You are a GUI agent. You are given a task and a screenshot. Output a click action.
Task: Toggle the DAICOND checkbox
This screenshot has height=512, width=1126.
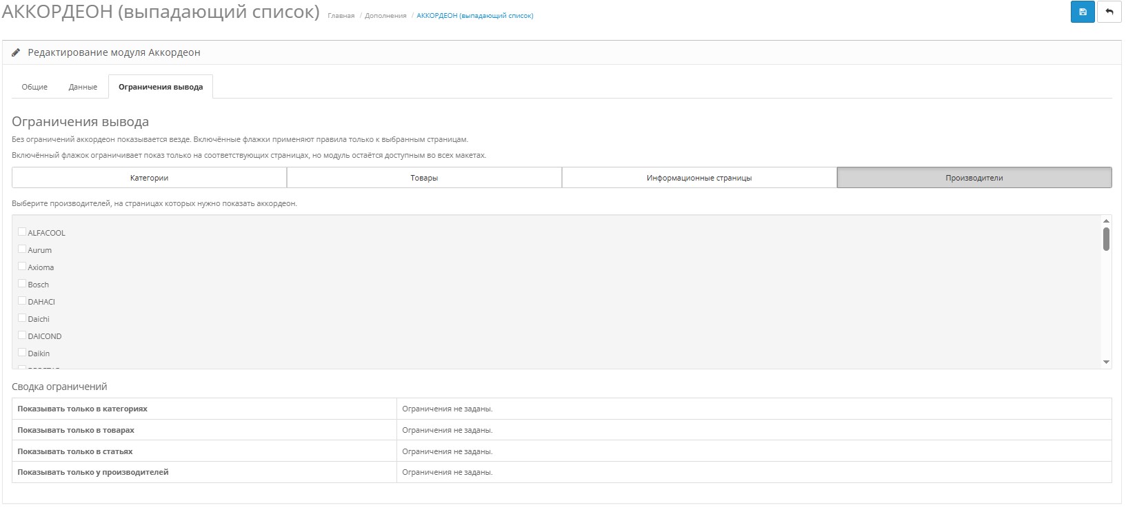(22, 336)
